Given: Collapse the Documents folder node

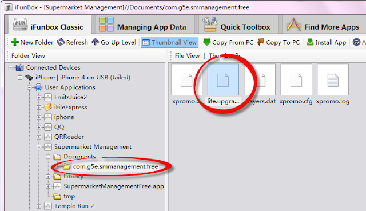Looking at the screenshot, I should 48,157.
